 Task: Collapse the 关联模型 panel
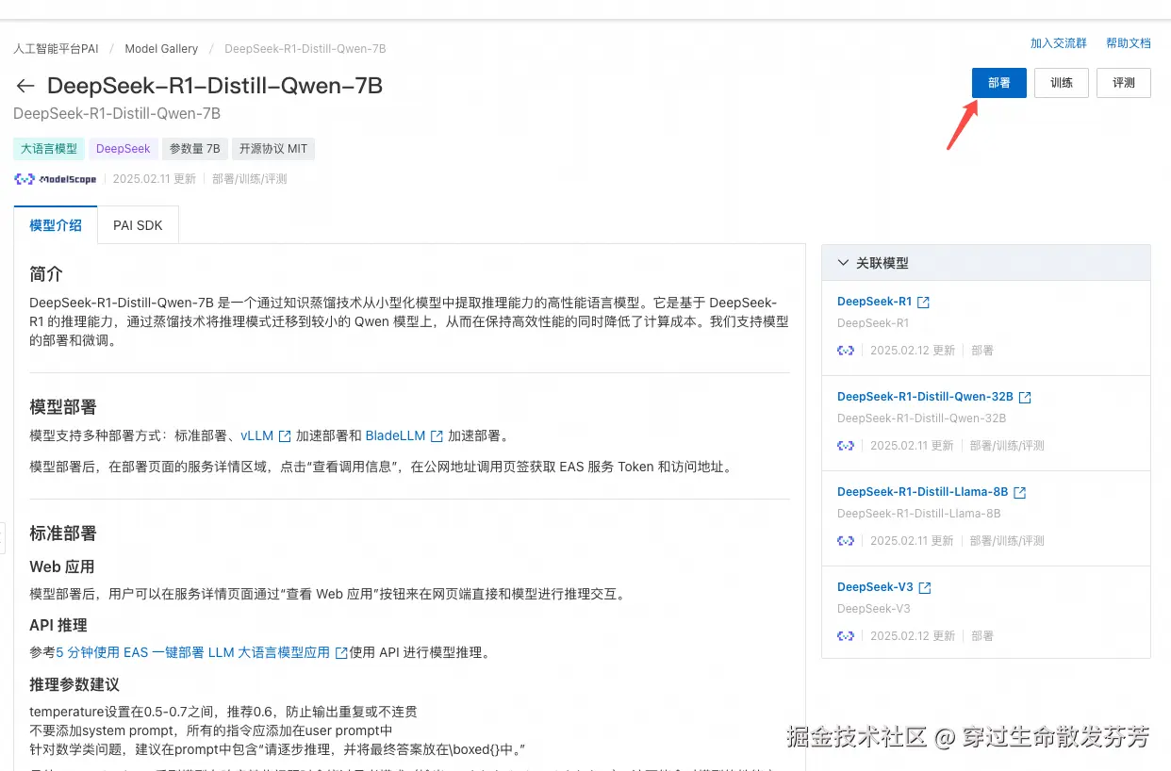coord(843,263)
